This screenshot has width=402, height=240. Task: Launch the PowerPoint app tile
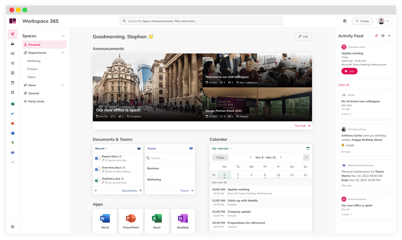pos(131,221)
